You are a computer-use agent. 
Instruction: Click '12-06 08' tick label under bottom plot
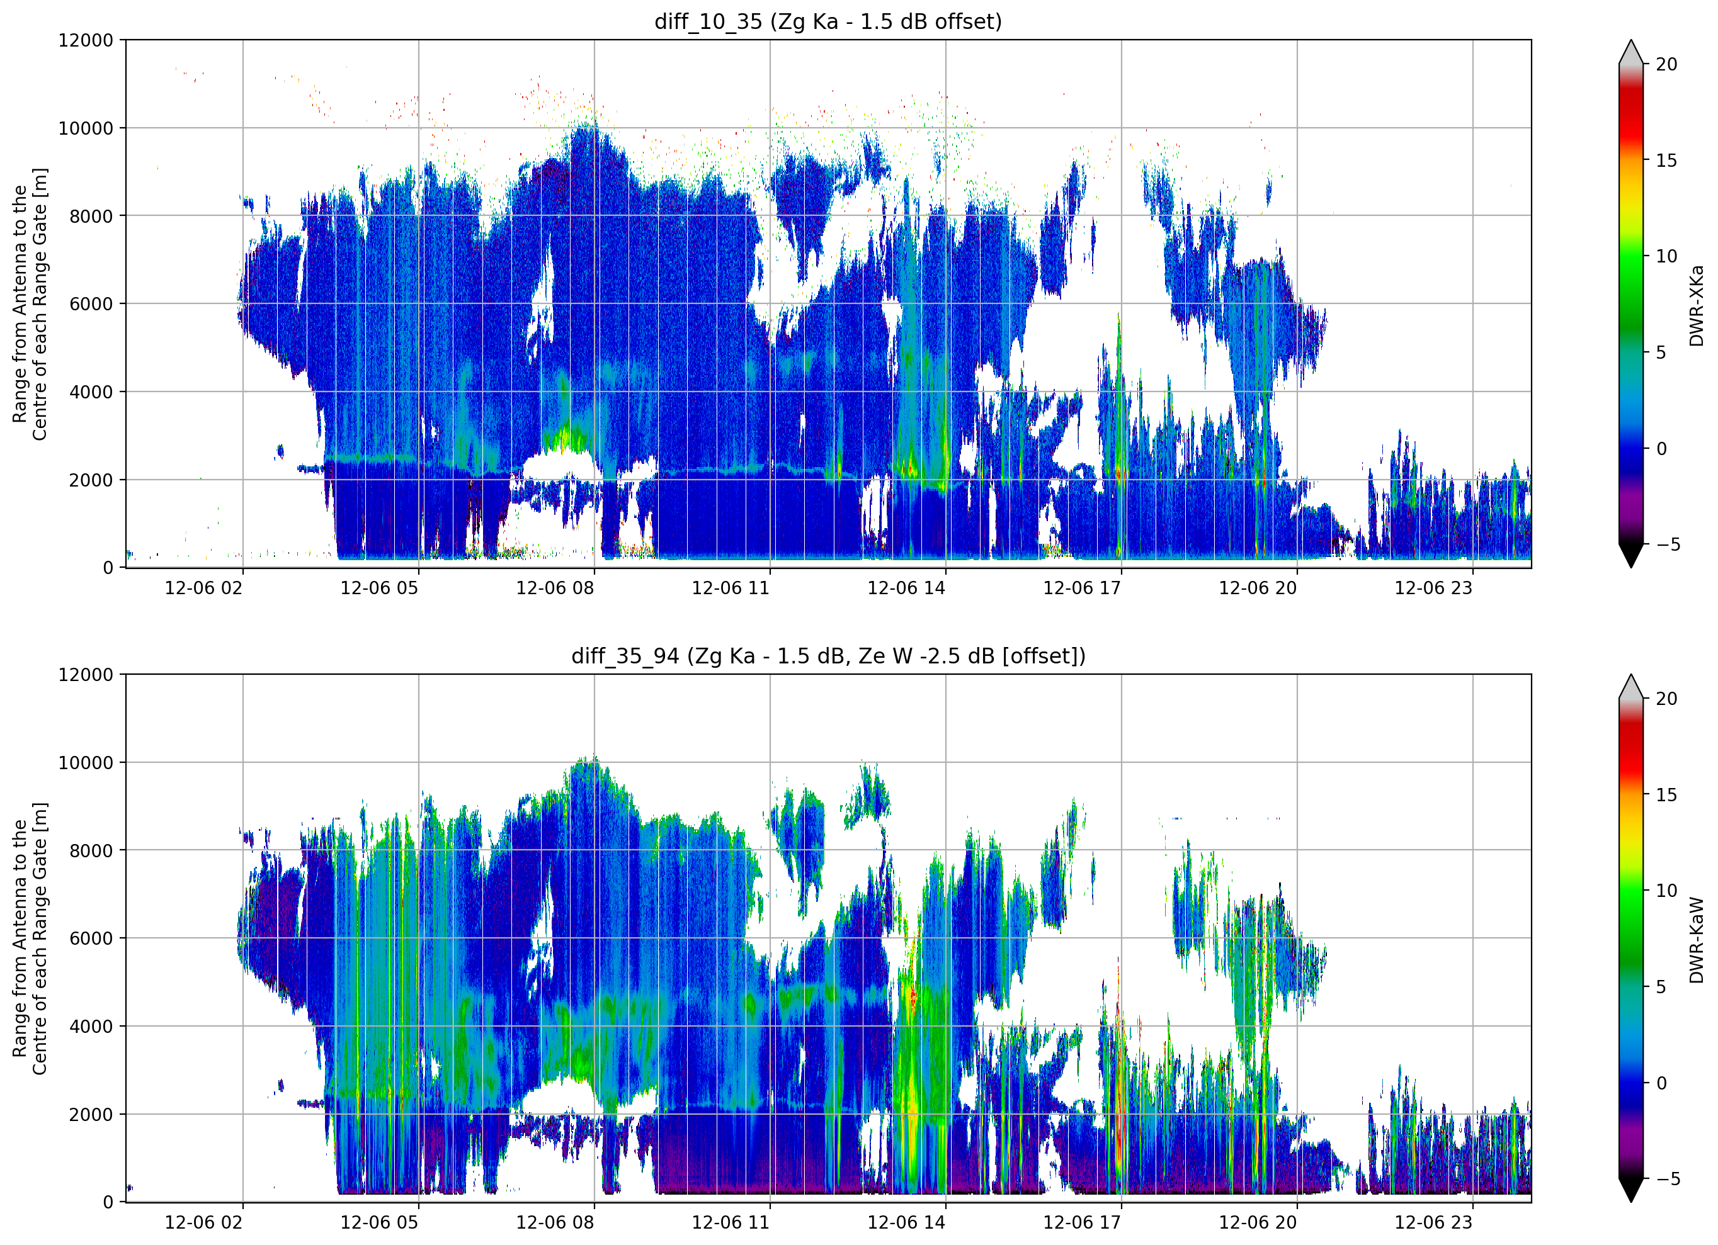tap(555, 1222)
